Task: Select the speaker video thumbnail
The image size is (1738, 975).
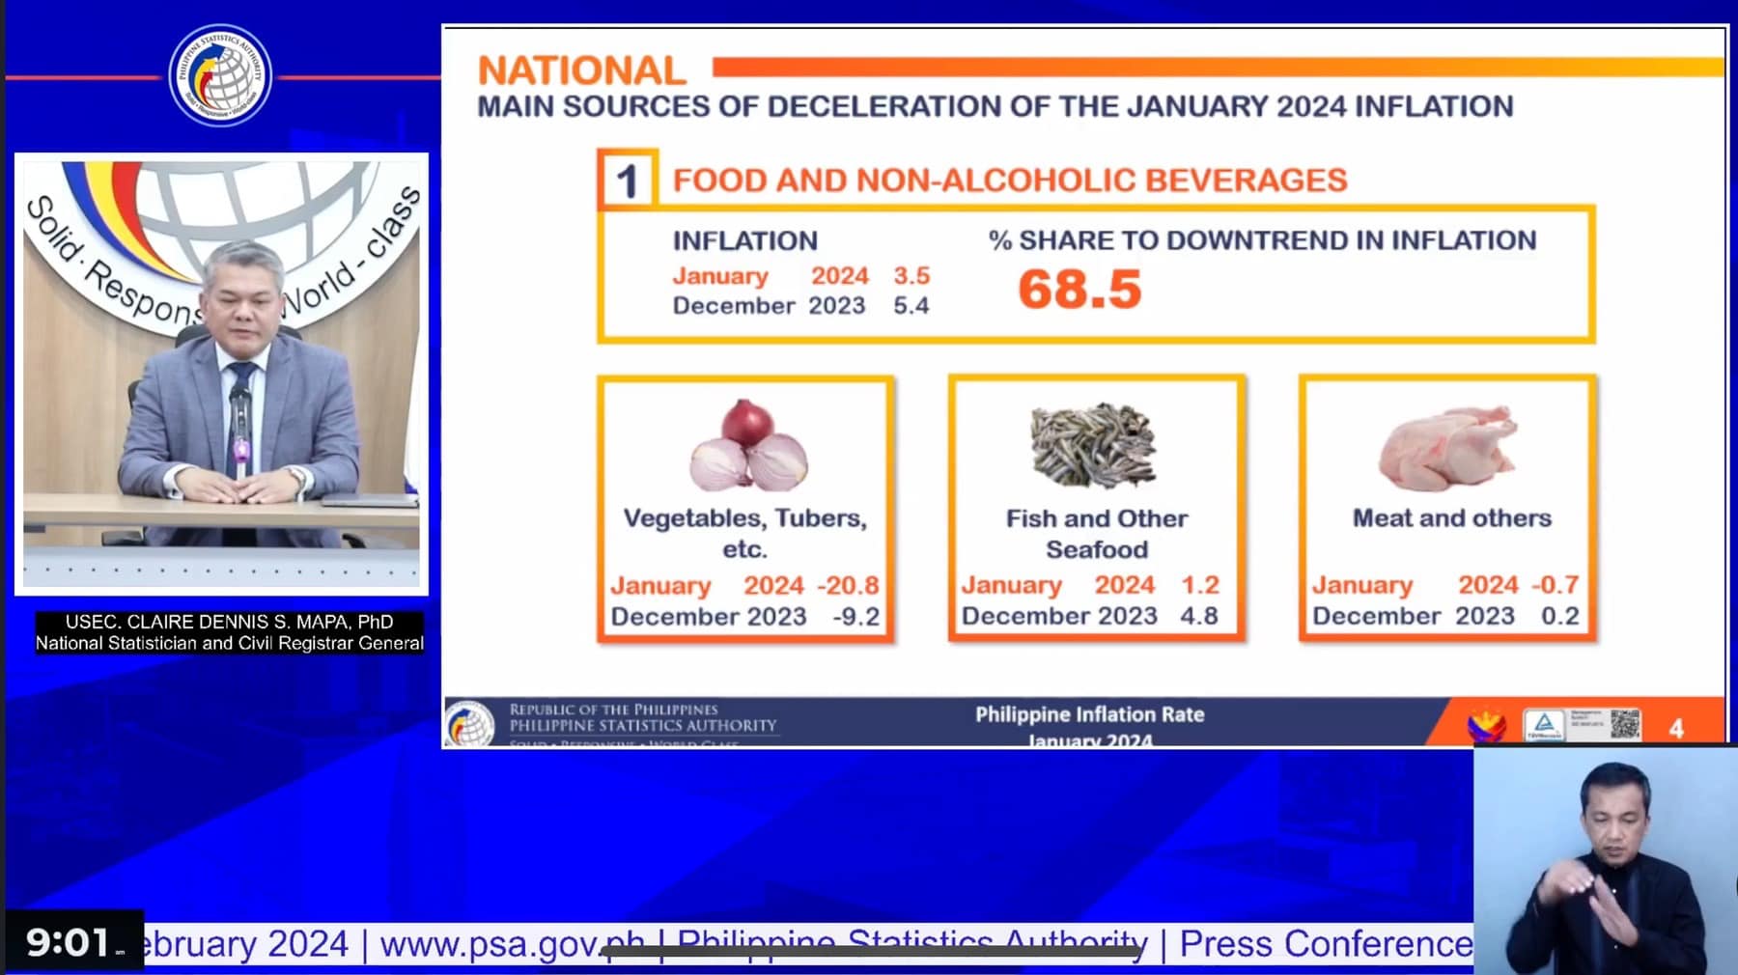Action: tap(221, 374)
